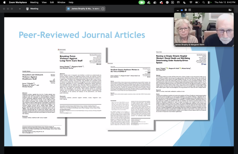Expand the chevron dropdown beside the window controls
Image resolution: width=238 pixels, height=154 pixels.
click(x=20, y=9)
